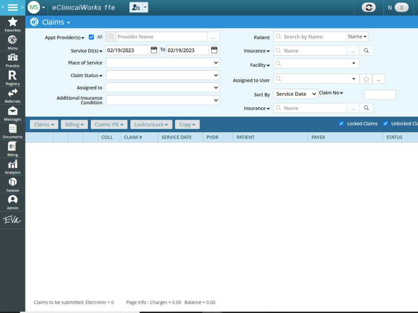Click the refresh sync icon
The height and width of the screenshot is (313, 418).
click(x=368, y=8)
